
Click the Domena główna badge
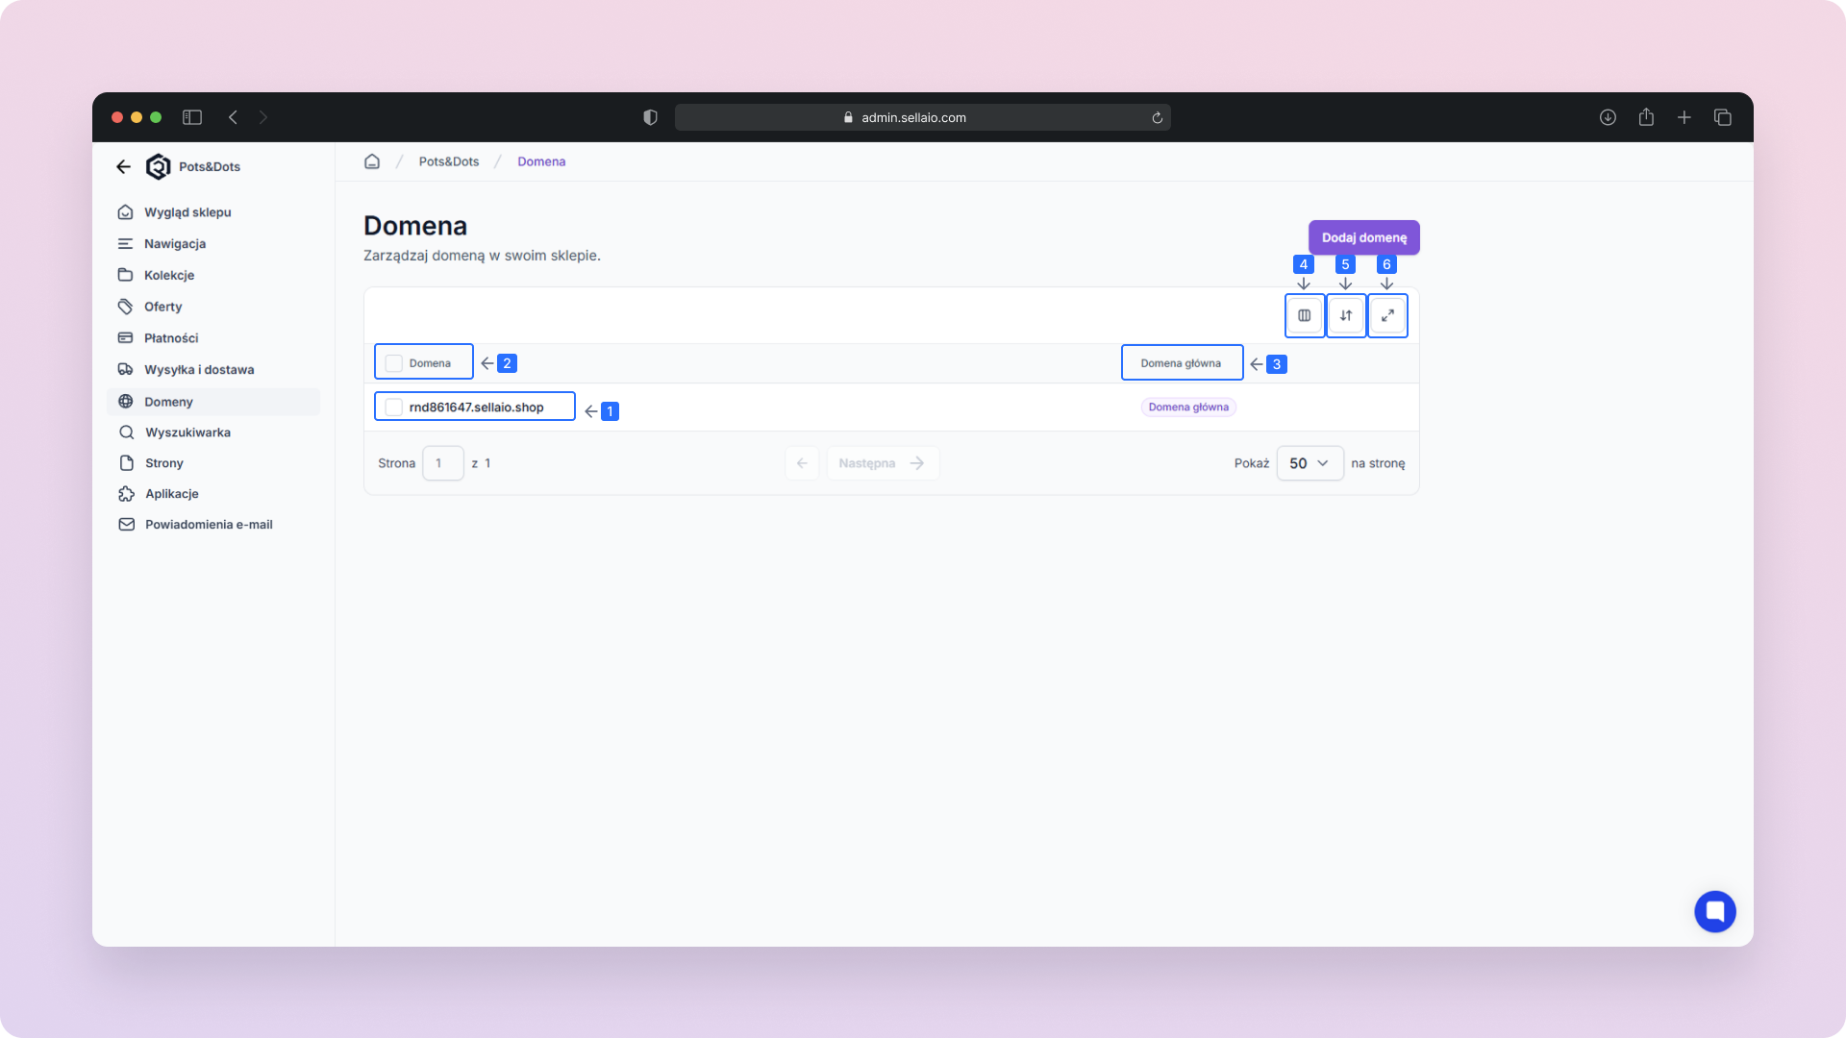pyautogui.click(x=1188, y=408)
